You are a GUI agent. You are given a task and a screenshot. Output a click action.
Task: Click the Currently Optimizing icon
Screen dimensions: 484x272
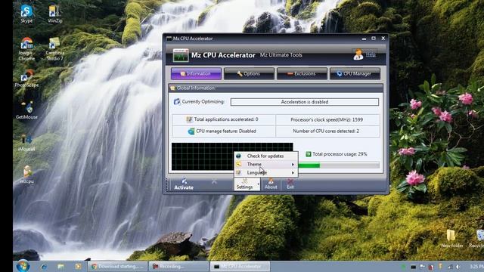pos(177,101)
